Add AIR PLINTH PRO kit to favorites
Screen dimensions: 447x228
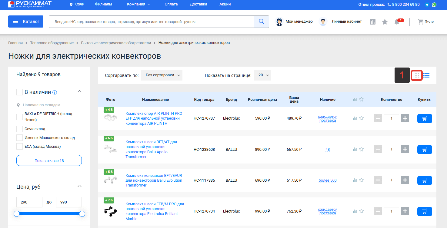pyautogui.click(x=361, y=118)
